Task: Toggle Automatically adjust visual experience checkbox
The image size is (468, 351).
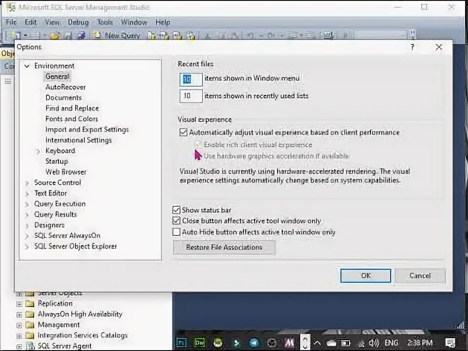Action: coord(183,132)
